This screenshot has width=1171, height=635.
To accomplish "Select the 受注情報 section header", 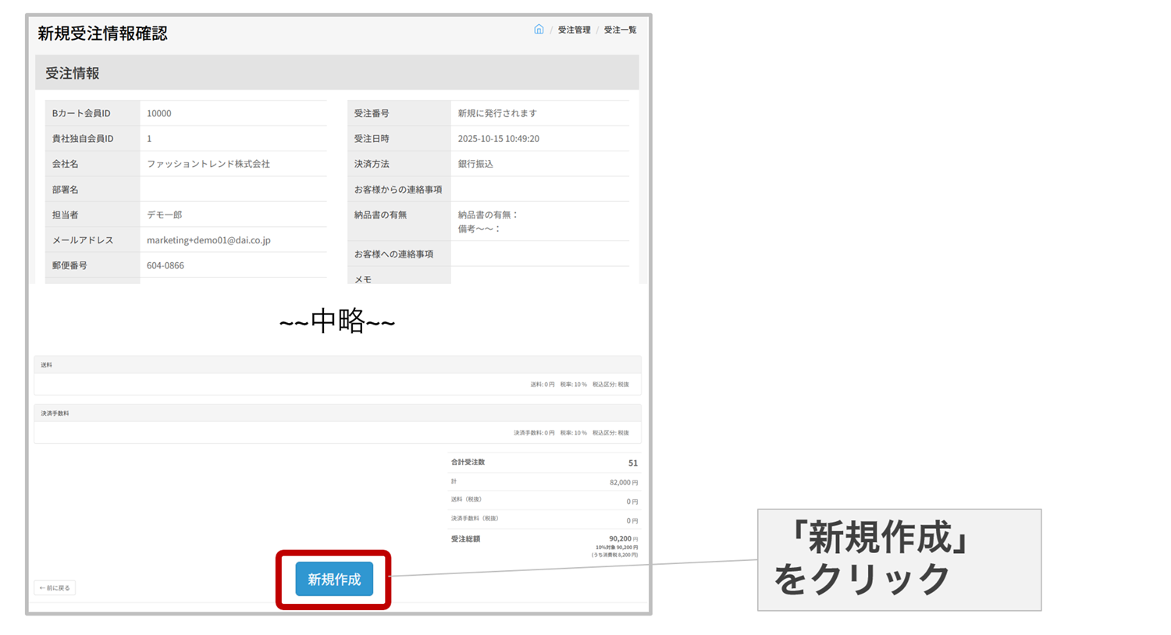I will [x=73, y=73].
